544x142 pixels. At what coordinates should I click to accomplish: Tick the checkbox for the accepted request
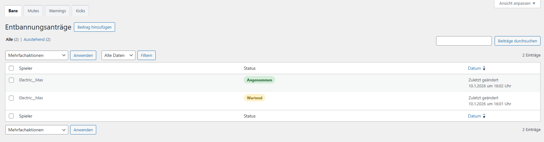[11, 80]
